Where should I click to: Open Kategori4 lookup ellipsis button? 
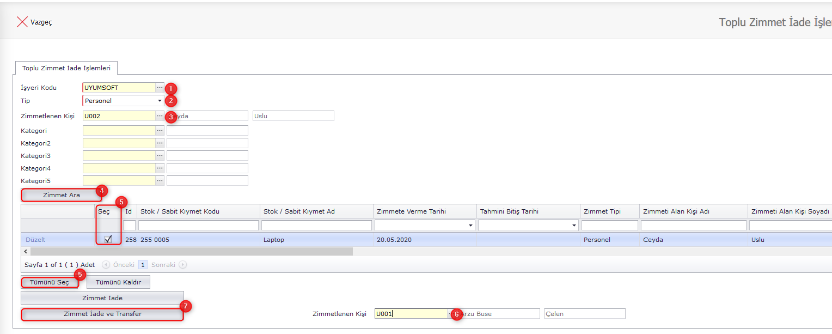coord(160,168)
